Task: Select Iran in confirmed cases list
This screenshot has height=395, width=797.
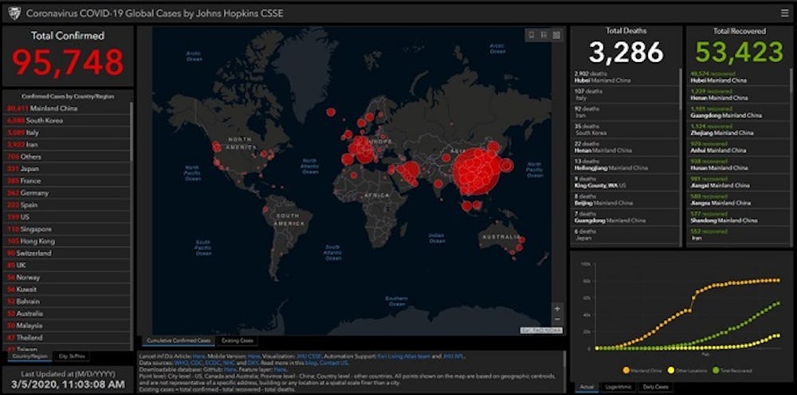Action: [67, 145]
